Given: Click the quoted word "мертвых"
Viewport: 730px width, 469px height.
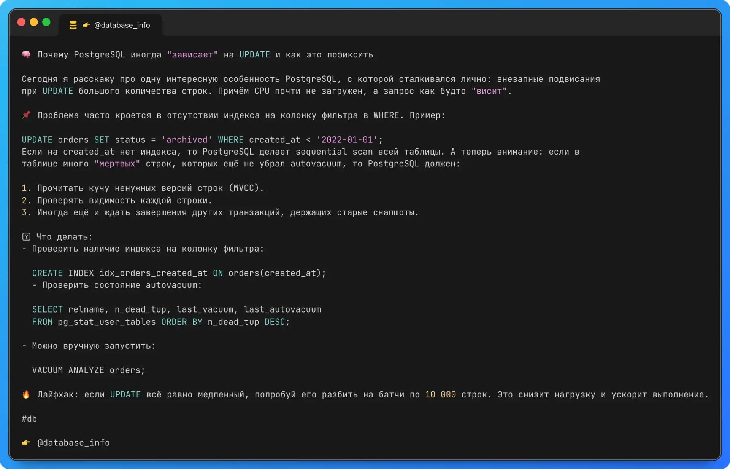Looking at the screenshot, I should pos(117,164).
